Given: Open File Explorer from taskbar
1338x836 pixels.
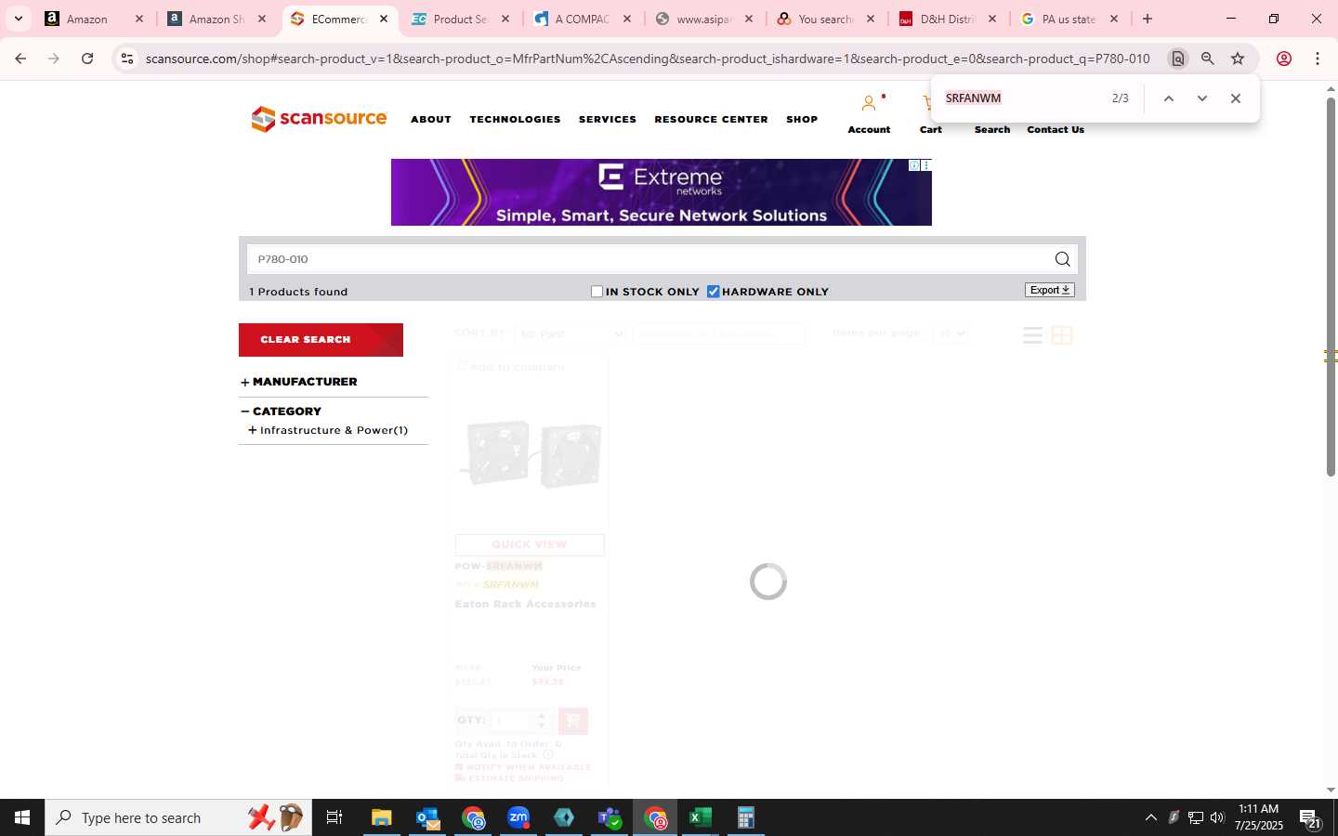Looking at the screenshot, I should [382, 817].
